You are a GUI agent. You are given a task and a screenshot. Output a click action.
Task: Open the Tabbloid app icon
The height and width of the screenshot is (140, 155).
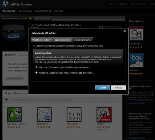tap(104, 115)
